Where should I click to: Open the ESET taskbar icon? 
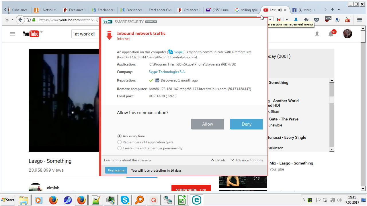197,200
